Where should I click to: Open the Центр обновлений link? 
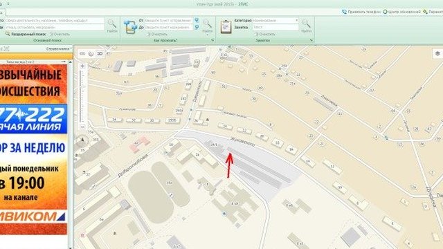(x=404, y=12)
